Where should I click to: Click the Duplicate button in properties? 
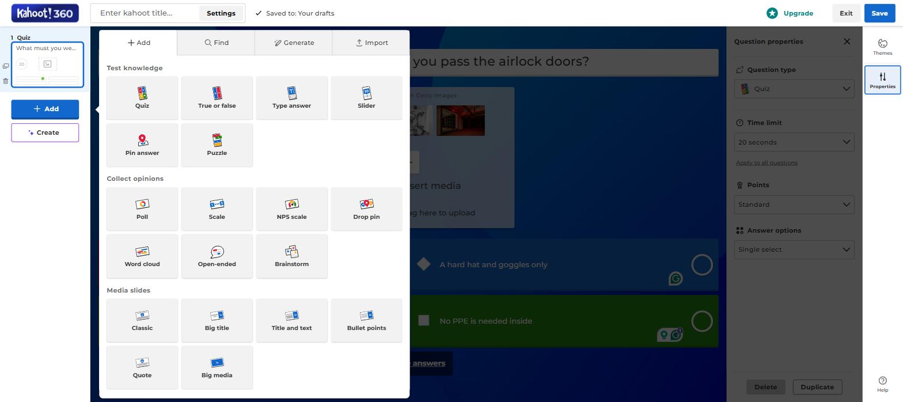point(817,387)
